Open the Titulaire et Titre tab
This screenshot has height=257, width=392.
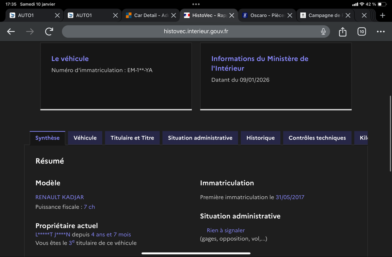pyautogui.click(x=132, y=138)
